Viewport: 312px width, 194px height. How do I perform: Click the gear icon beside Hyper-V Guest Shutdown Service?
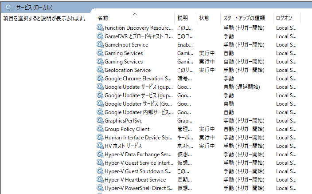tap(100, 171)
